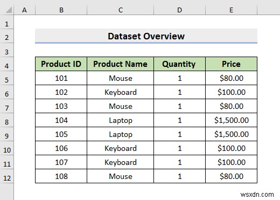Screen dimensions: 280x200
Task: Click cell with Product ID 104
Action: 61,120
